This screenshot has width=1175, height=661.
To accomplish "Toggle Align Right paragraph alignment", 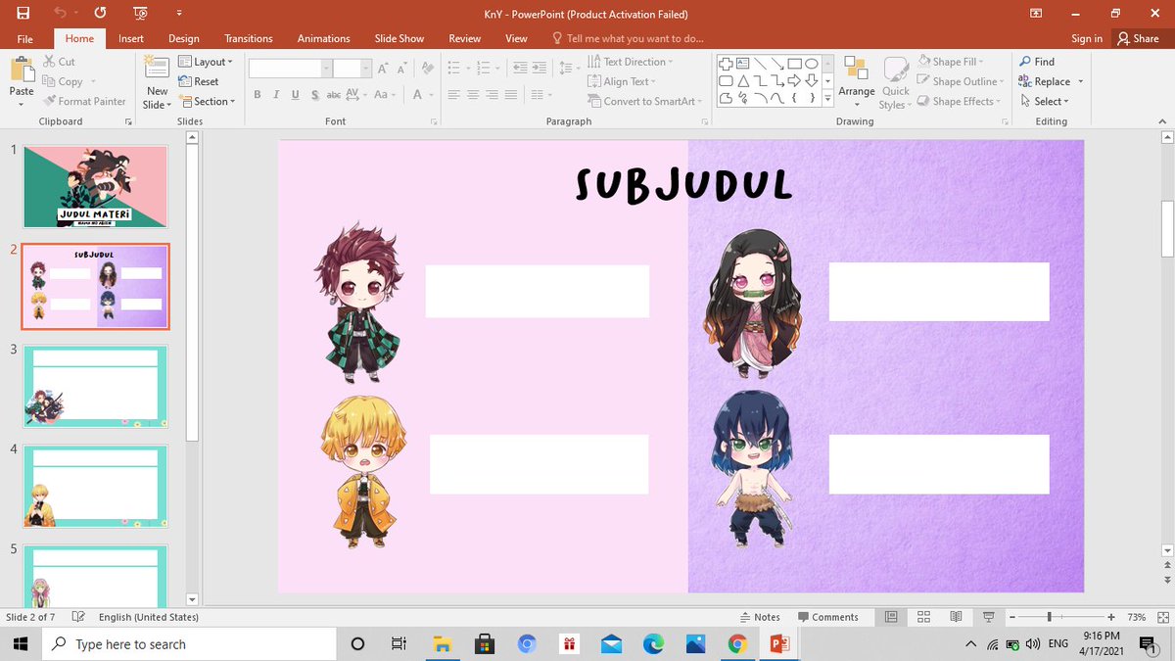I will pos(492,95).
